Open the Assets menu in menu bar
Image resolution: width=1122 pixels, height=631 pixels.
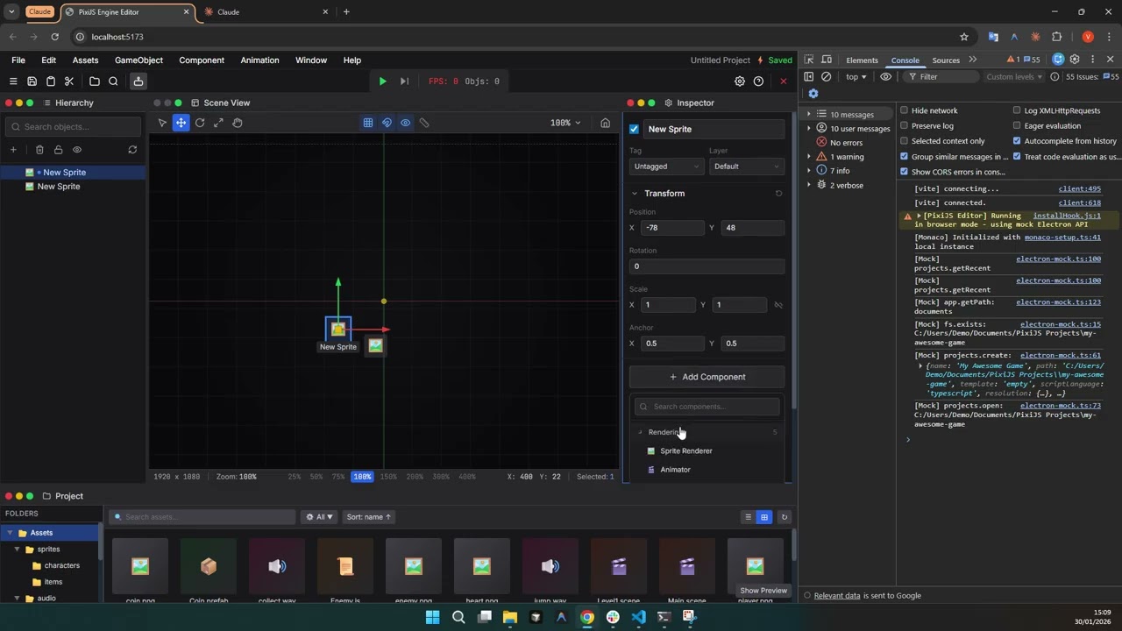[x=85, y=60]
